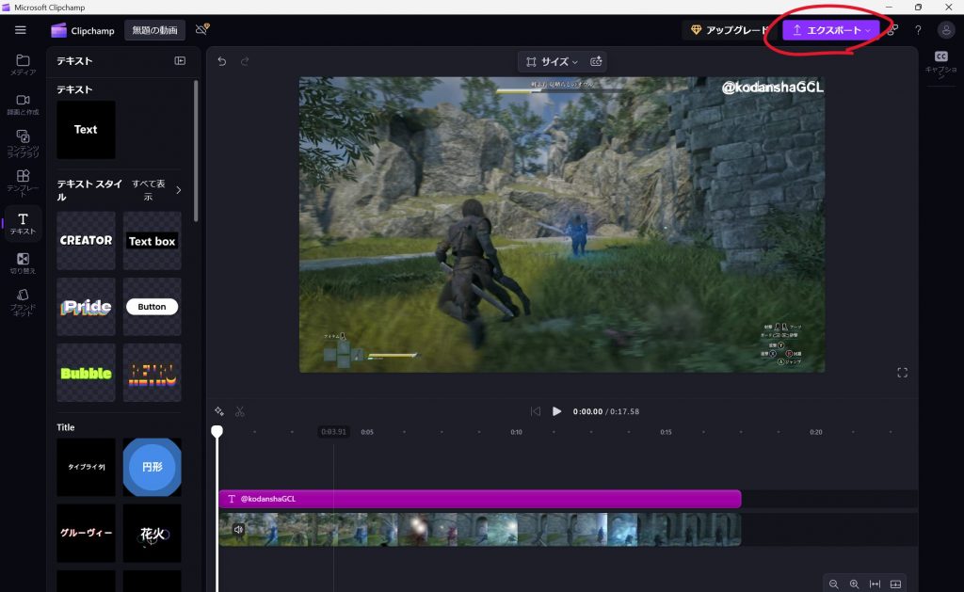964x592 pixels.
Task: Choose the RETRO text style
Action: (x=152, y=373)
